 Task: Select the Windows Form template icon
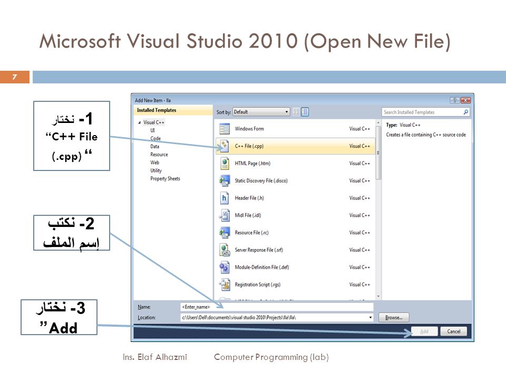(x=225, y=129)
